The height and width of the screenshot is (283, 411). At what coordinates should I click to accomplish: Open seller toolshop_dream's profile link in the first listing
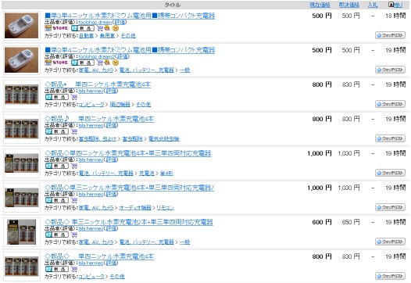point(95,23)
